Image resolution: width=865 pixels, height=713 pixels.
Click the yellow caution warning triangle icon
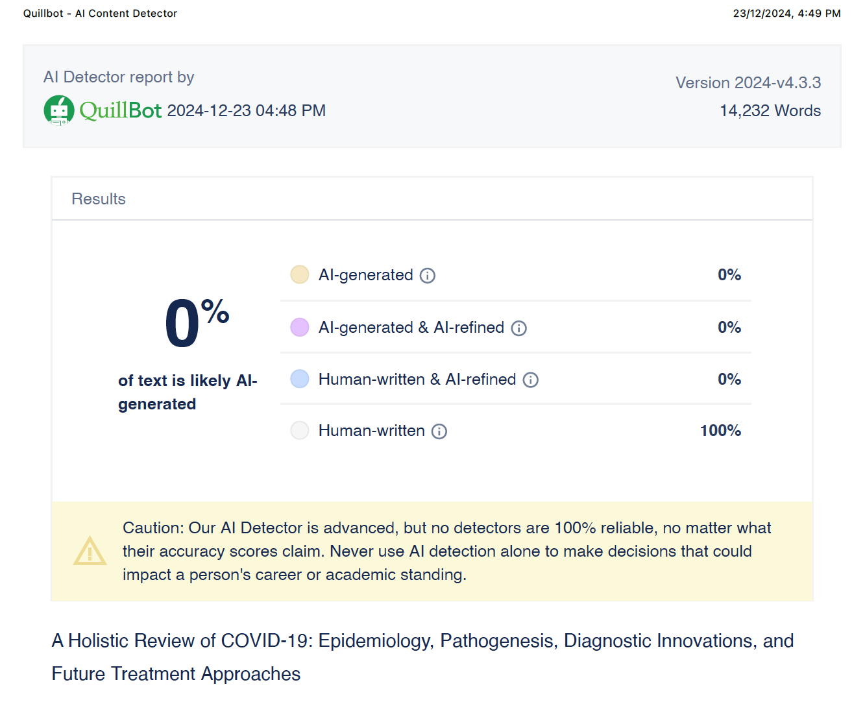(90, 551)
